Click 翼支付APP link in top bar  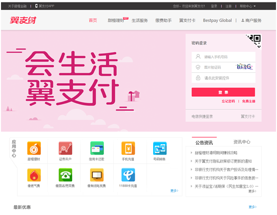tap(46, 6)
